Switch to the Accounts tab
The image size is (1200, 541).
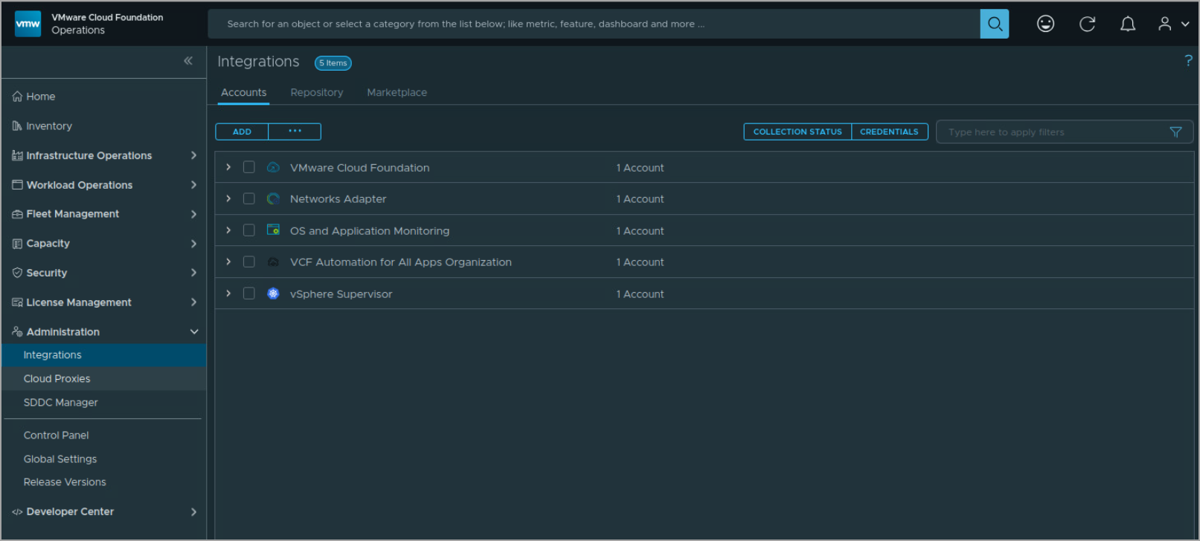[x=243, y=92]
